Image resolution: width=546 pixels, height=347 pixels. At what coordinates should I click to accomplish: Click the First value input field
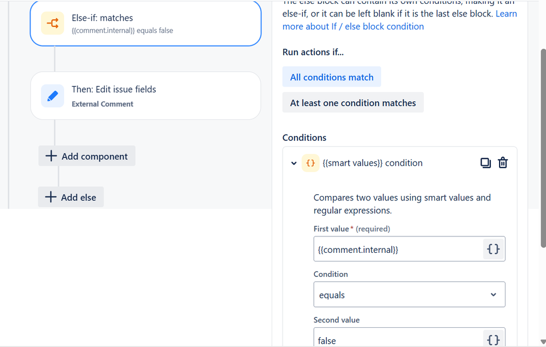coord(398,250)
